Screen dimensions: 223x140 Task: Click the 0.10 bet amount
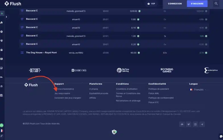[134, 28]
